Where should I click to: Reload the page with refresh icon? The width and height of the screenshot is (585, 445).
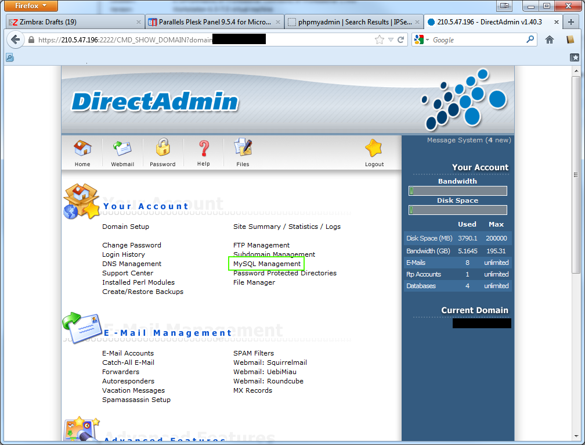click(400, 40)
